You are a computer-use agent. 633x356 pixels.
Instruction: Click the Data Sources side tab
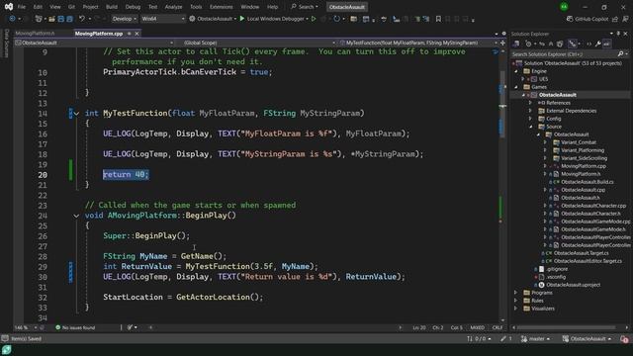[x=6, y=43]
